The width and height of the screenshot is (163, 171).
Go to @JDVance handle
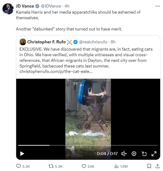[x=51, y=6]
